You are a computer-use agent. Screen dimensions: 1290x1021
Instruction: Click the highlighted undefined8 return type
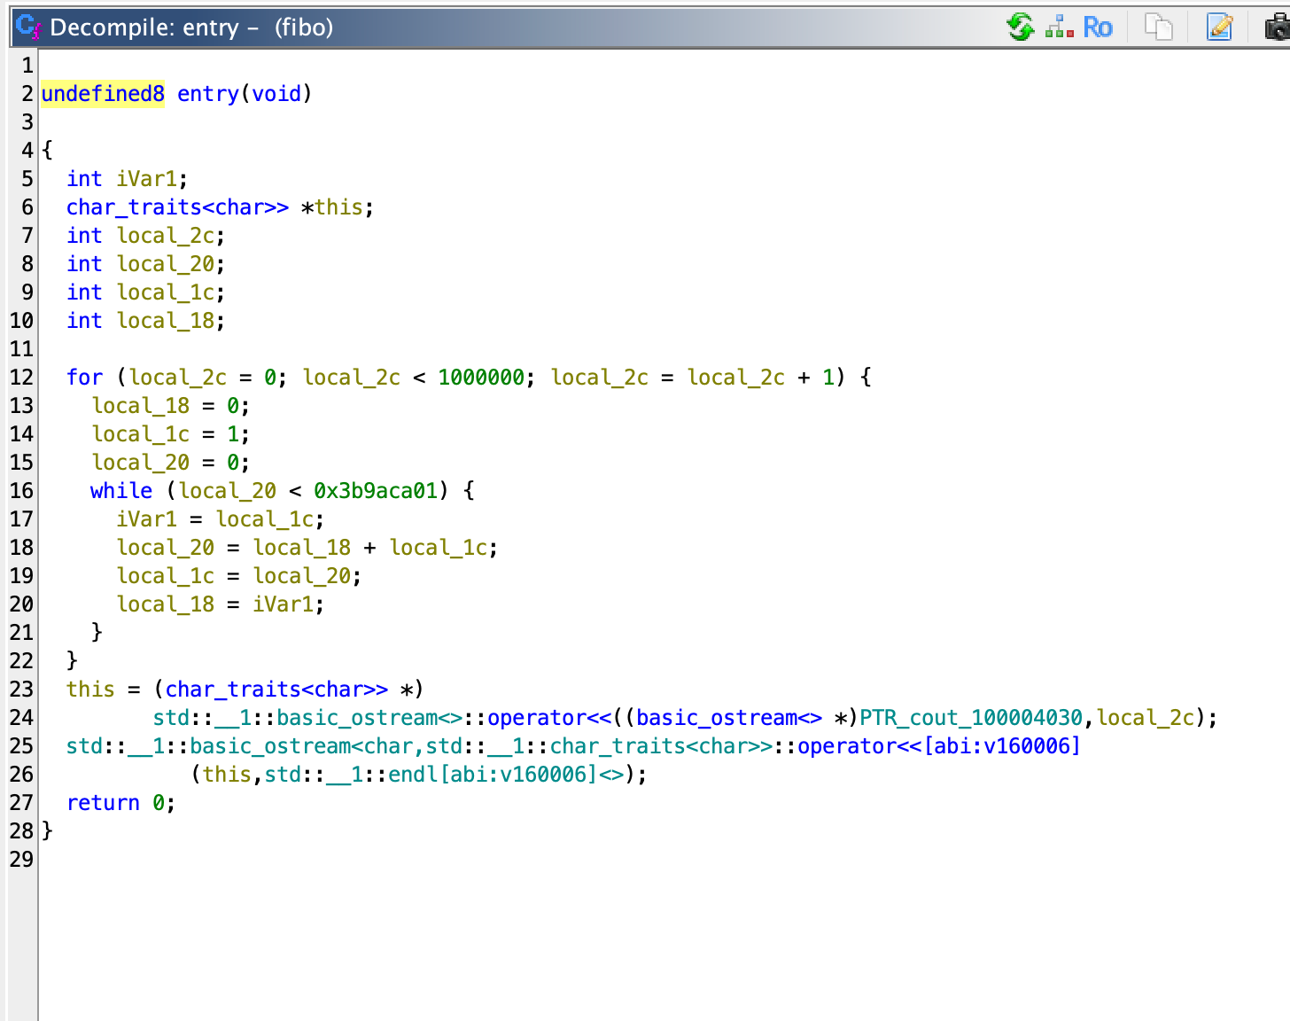(x=102, y=93)
